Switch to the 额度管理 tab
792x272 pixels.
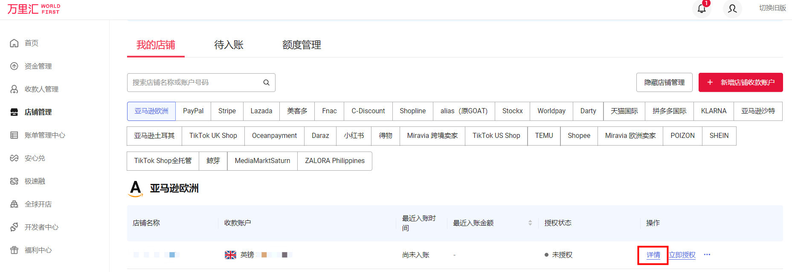[302, 45]
